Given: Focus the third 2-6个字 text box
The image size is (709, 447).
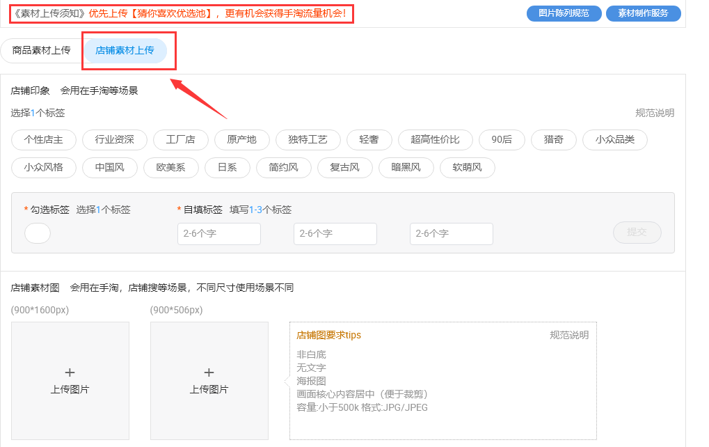Looking at the screenshot, I should 451,234.
